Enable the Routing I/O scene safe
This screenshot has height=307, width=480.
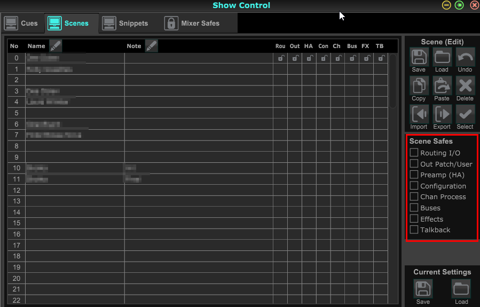pyautogui.click(x=414, y=152)
